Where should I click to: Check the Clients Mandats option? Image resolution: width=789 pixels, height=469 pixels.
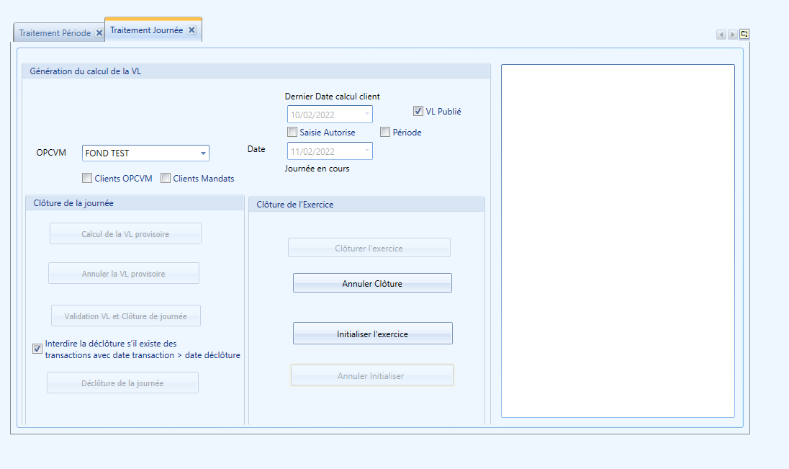tap(166, 178)
